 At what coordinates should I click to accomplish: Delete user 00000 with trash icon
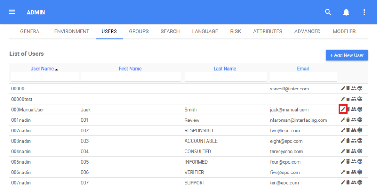(348, 89)
